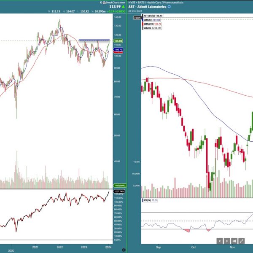Select the SMA(50) 101.04 legend entry
Viewport: 253px width, 253px height.
[151, 20]
